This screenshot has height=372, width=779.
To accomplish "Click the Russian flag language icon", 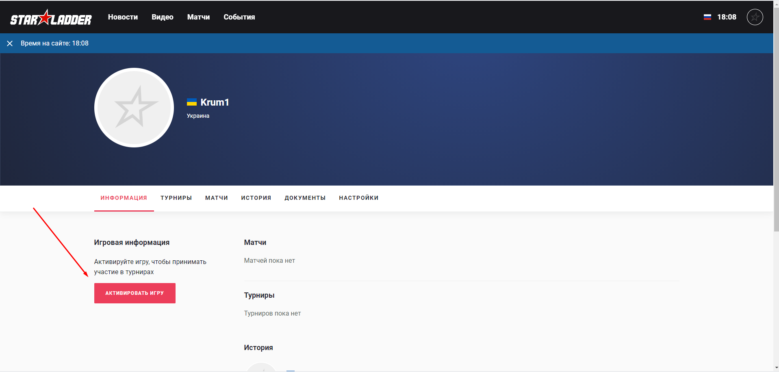I will pos(707,17).
